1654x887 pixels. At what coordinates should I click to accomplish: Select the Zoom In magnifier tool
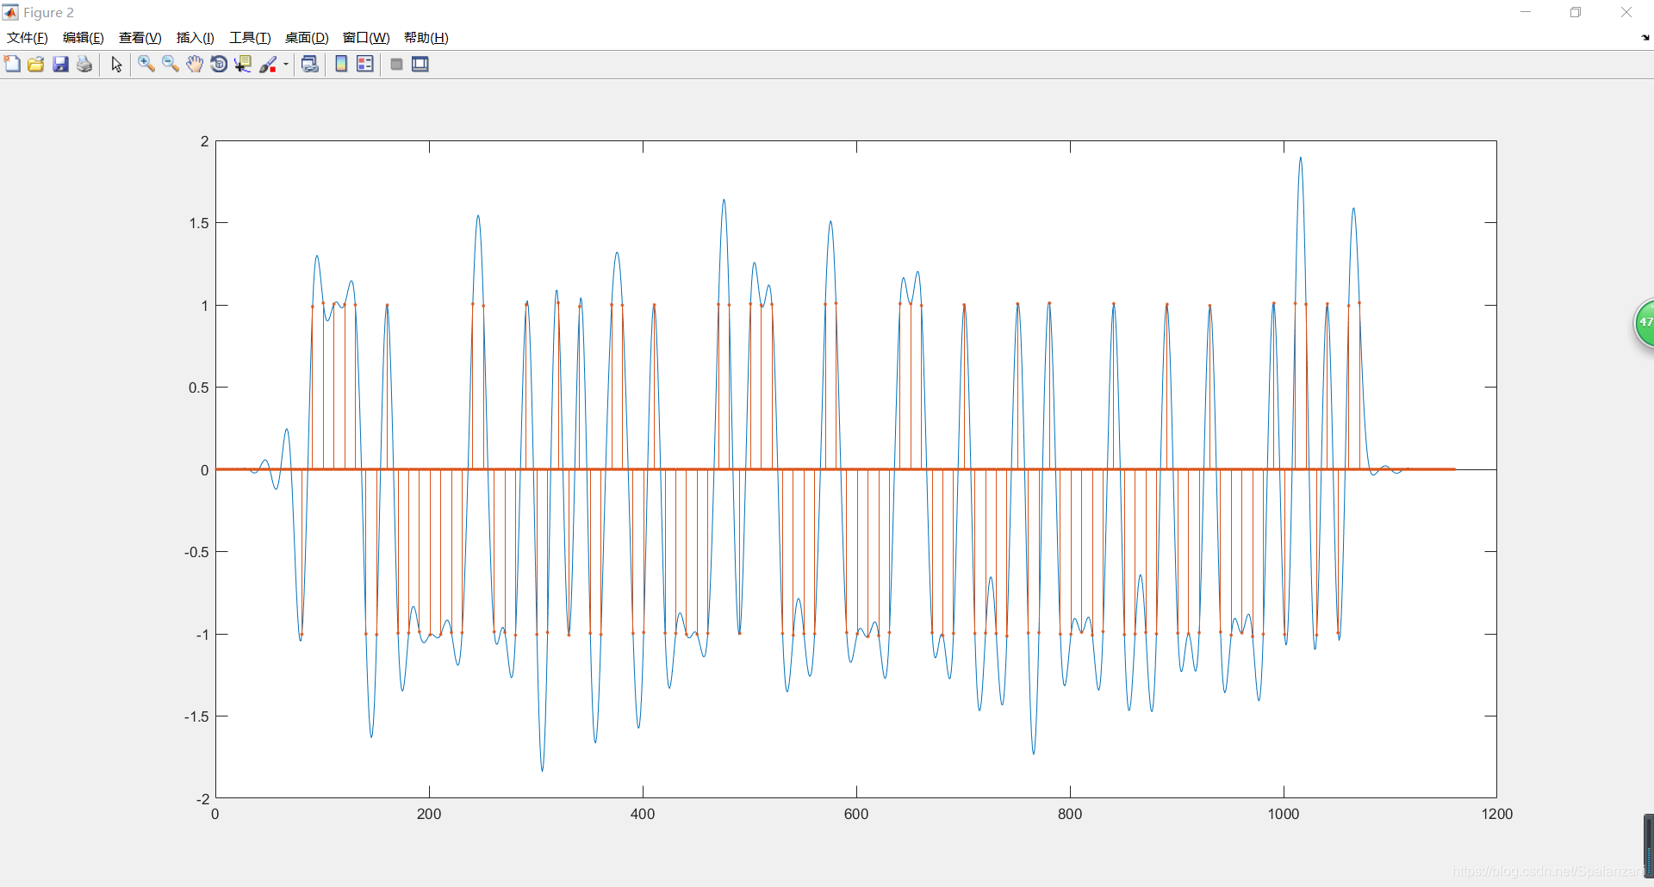point(146,65)
